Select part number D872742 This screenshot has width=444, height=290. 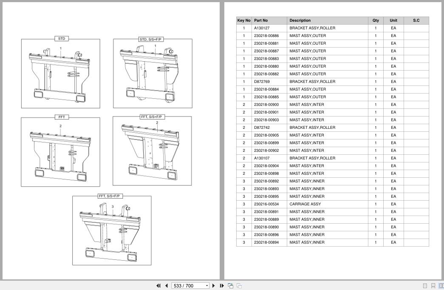[x=262, y=128]
